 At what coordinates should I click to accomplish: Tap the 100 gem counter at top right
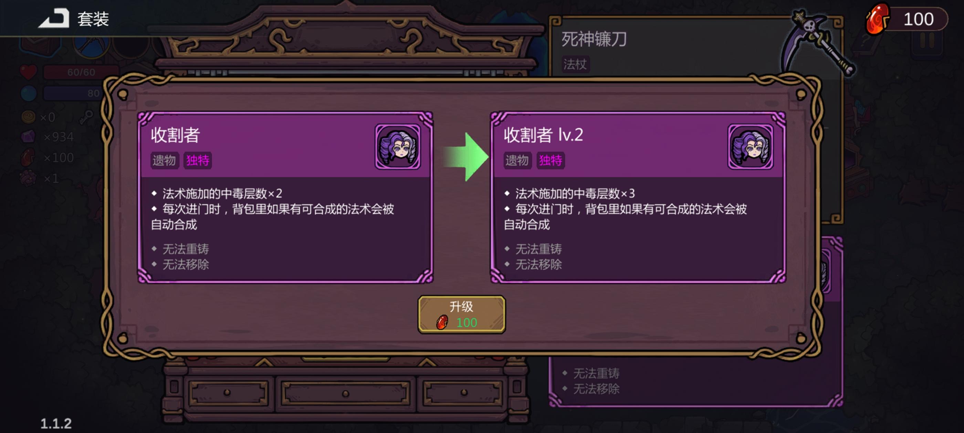tap(918, 19)
